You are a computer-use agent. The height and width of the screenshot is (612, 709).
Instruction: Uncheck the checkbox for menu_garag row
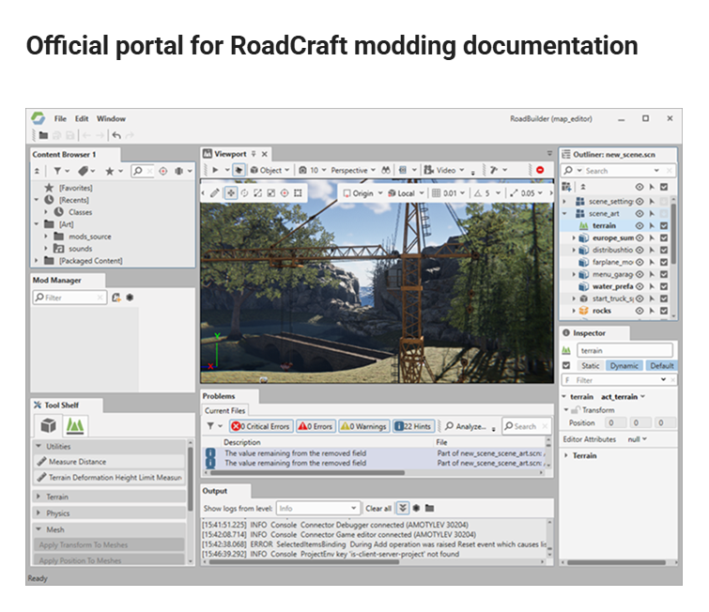coord(664,274)
